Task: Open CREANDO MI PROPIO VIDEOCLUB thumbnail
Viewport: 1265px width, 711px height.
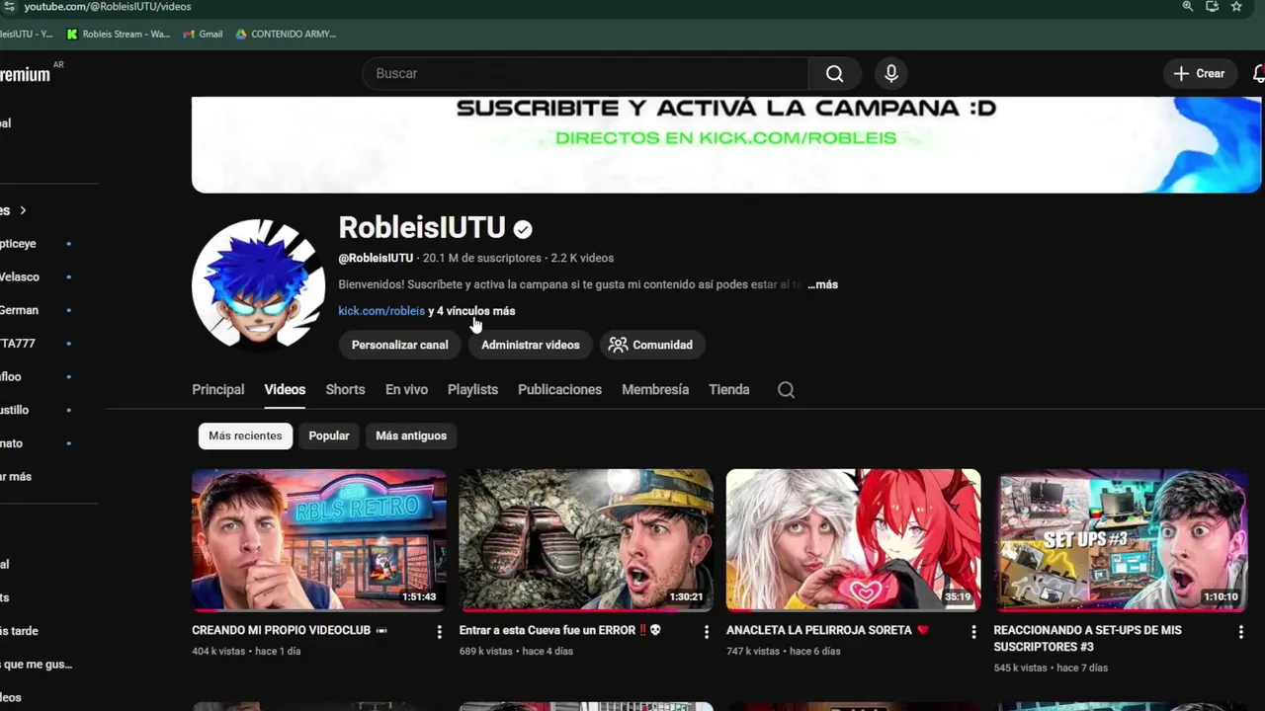Action: coord(319,540)
